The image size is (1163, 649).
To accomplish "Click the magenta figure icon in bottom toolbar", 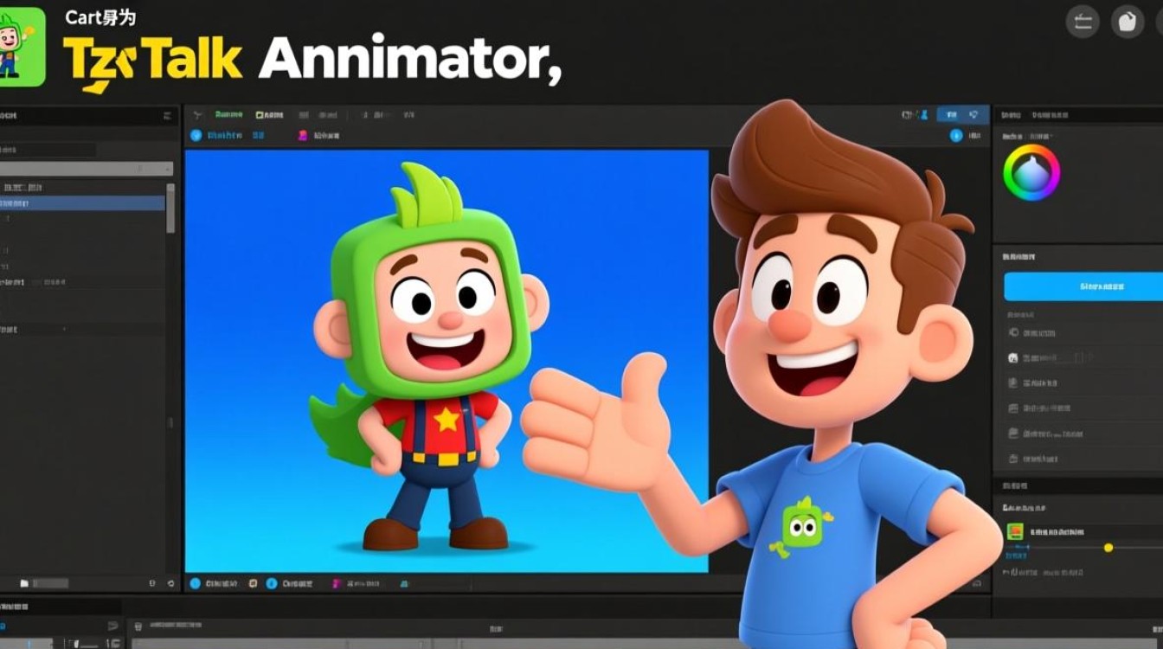I will pos(336,584).
